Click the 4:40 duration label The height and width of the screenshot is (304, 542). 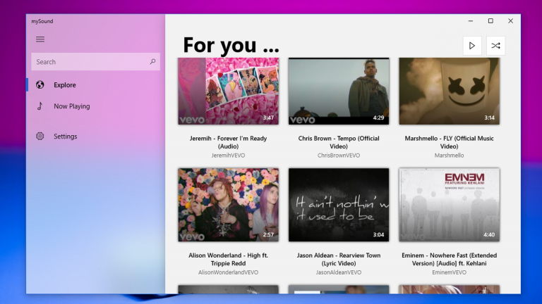pos(489,235)
